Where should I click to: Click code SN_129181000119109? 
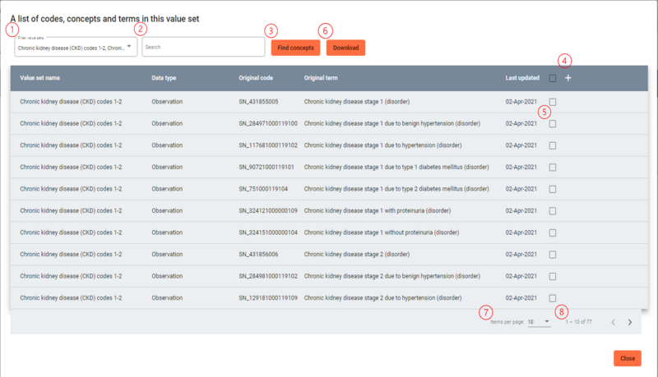coord(268,298)
